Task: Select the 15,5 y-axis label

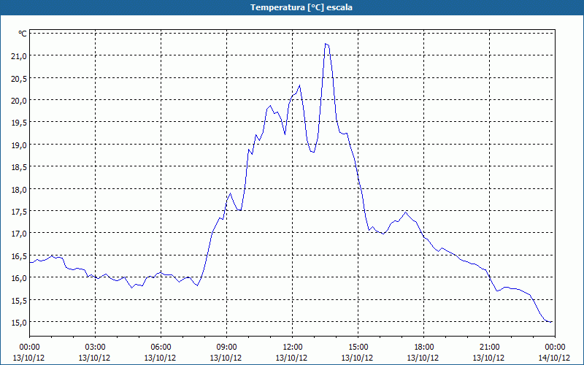Action: (20, 300)
